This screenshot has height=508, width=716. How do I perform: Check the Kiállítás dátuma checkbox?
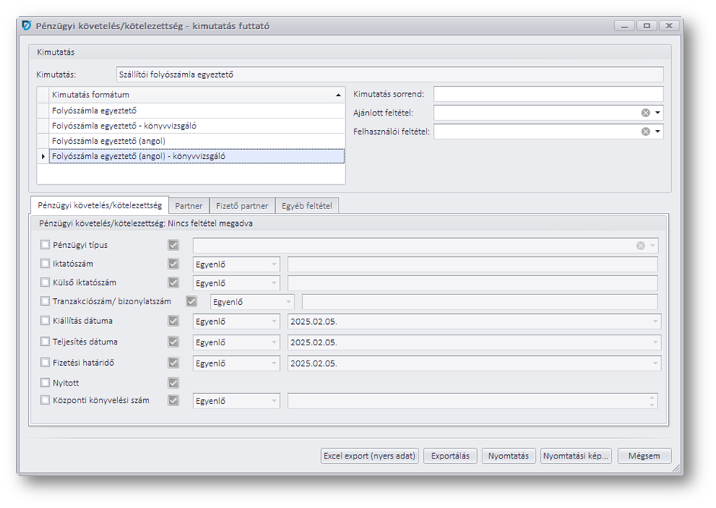coord(45,321)
